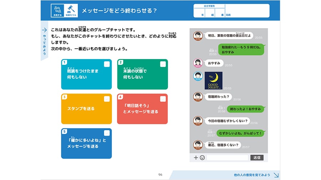Click the number 5 badge on bottom card
The image size is (321, 180).
pyautogui.click(x=65, y=131)
